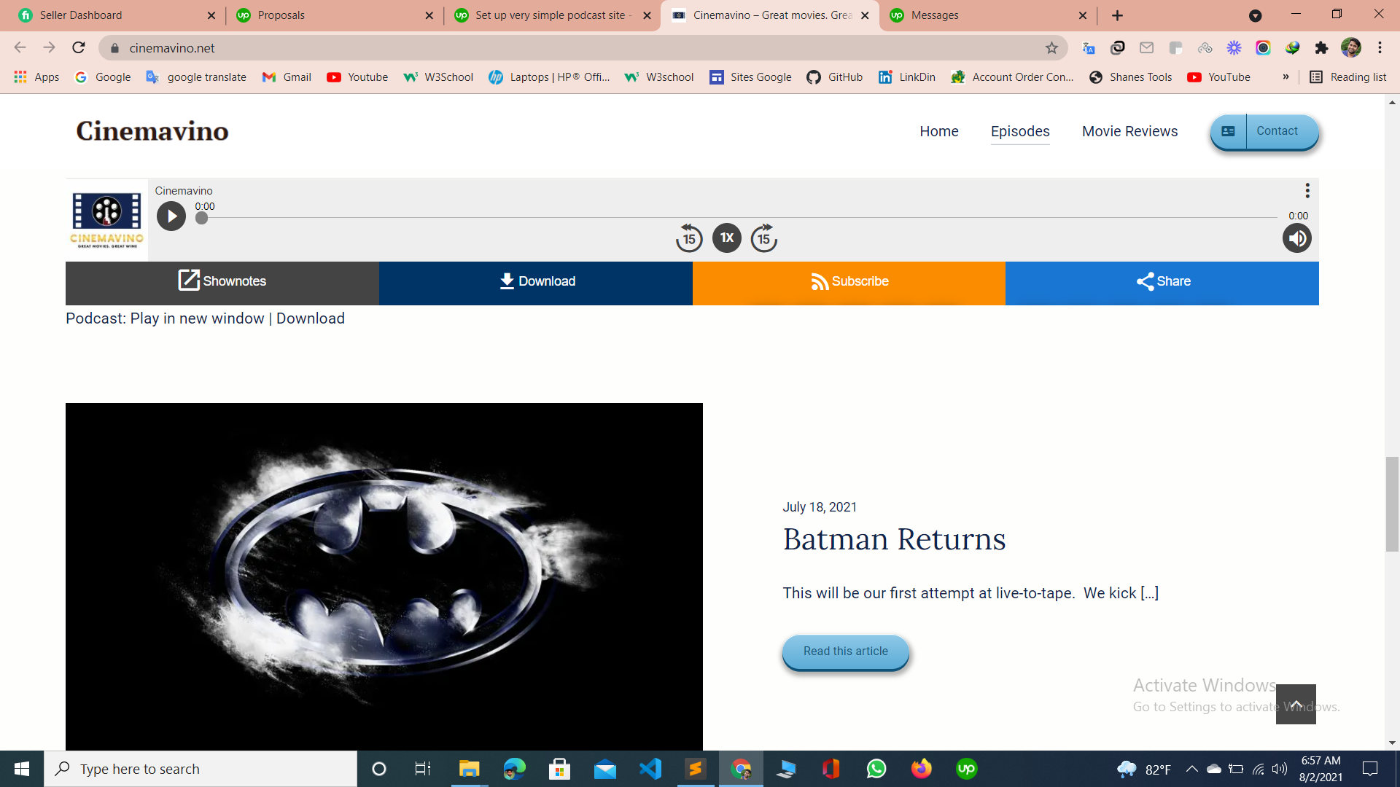Click the scroll-to-top arrow button
The width and height of the screenshot is (1400, 787).
tap(1296, 704)
